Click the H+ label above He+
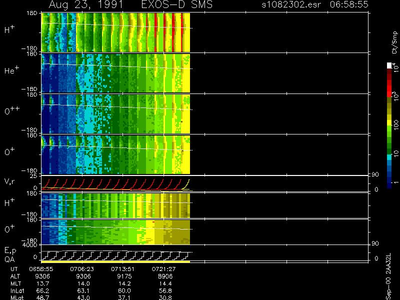 coord(9,29)
